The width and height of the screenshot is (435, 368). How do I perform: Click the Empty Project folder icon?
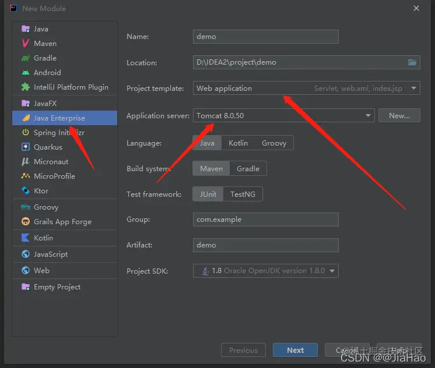[x=26, y=287]
